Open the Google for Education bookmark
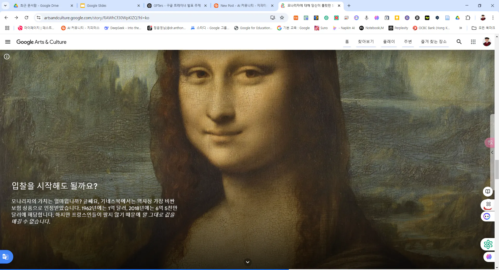Viewport: 499px width, 270px height. click(253, 28)
